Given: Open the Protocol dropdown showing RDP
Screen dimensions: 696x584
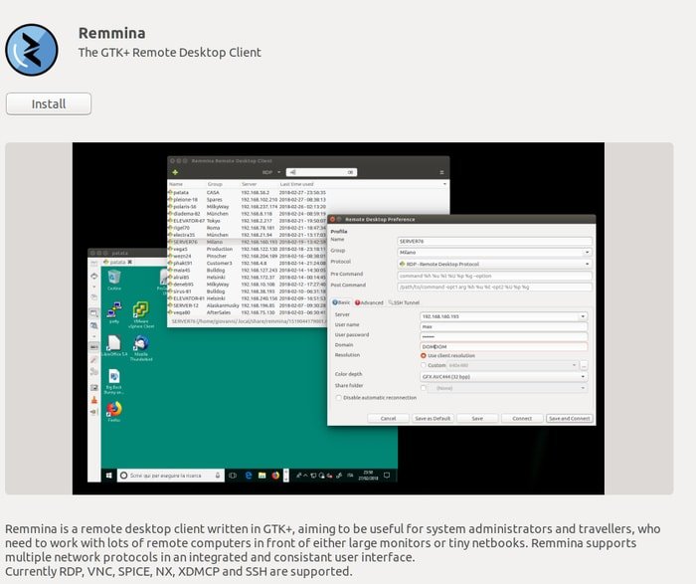Looking at the screenshot, I should [494, 264].
